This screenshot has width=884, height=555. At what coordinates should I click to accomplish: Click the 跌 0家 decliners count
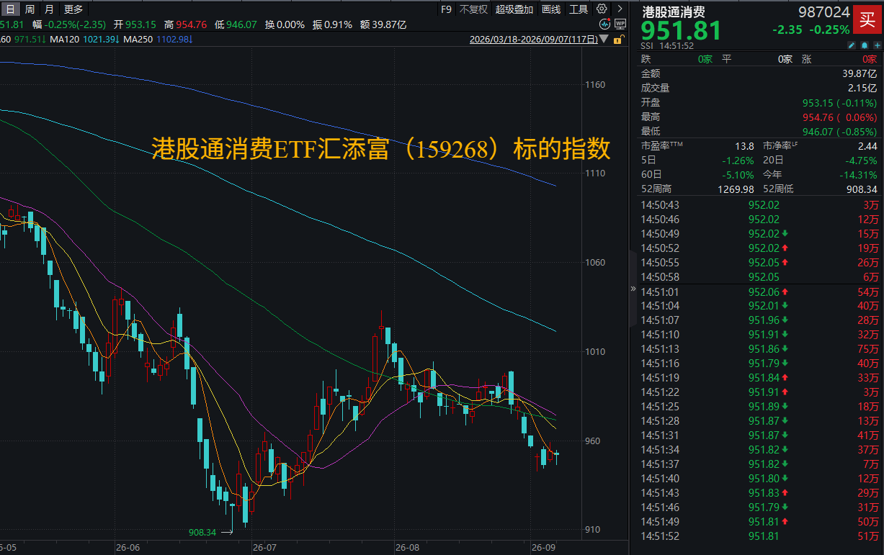[677, 59]
